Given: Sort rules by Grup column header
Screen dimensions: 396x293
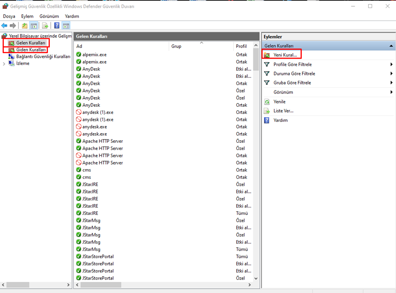Looking at the screenshot, I should pyautogui.click(x=201, y=46).
